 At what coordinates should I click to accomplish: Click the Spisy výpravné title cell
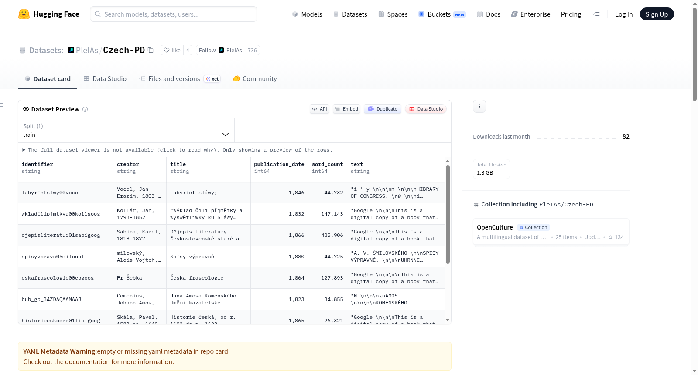pos(209,257)
